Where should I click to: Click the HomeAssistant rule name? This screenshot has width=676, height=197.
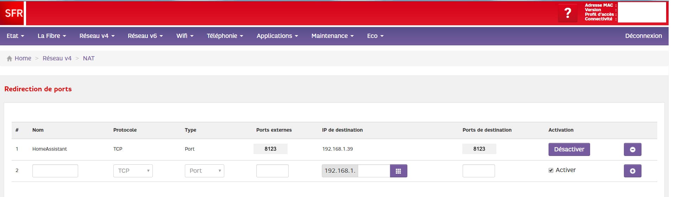tap(50, 149)
